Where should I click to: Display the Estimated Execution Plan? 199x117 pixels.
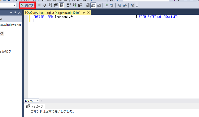point(51,5)
